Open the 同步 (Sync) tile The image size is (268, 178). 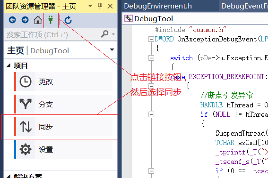(63, 127)
